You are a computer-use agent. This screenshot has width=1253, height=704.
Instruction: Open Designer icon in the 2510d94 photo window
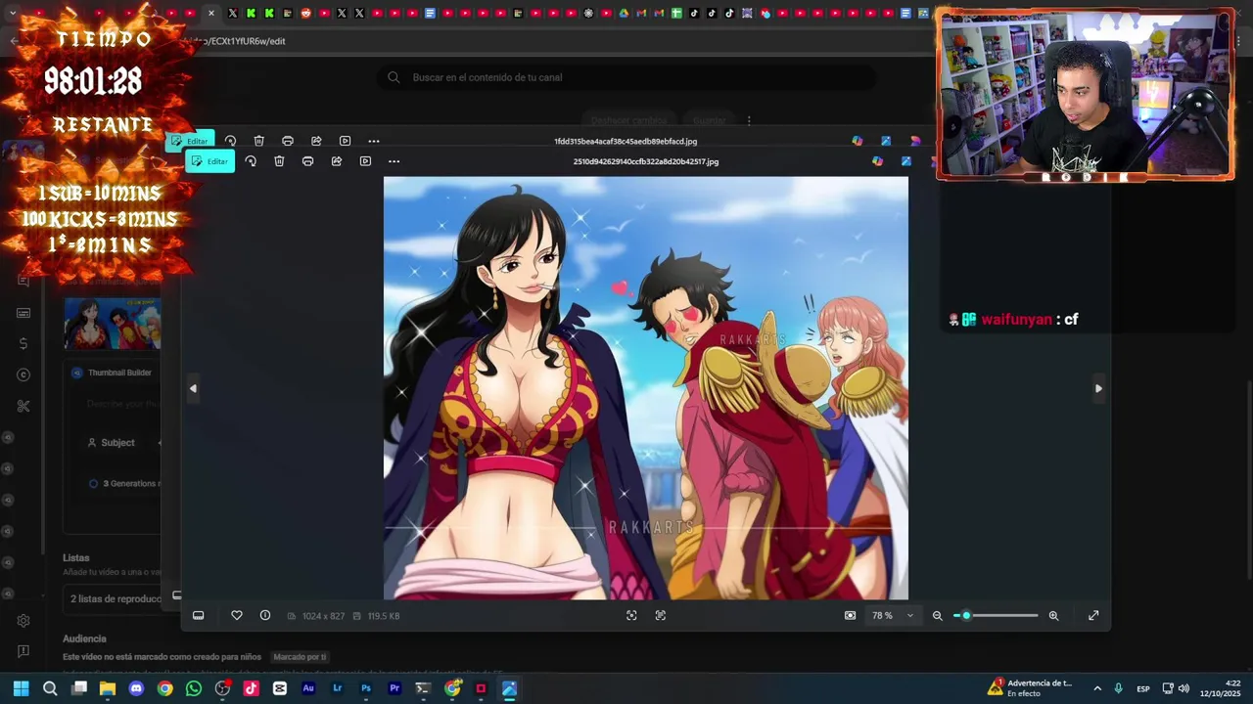pyautogui.click(x=905, y=161)
